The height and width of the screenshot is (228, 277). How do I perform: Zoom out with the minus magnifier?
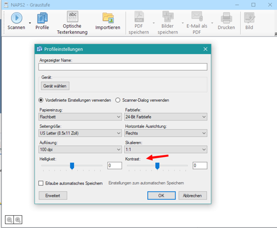point(10,220)
